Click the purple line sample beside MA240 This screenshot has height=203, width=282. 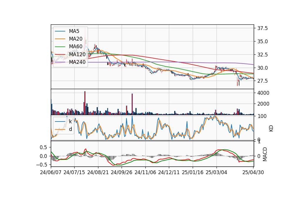coord(60,62)
